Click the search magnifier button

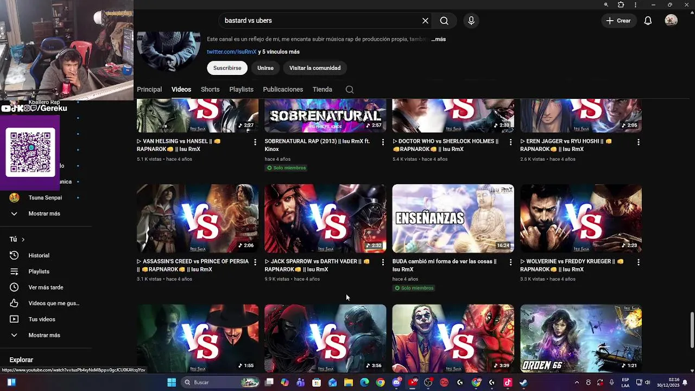click(444, 21)
